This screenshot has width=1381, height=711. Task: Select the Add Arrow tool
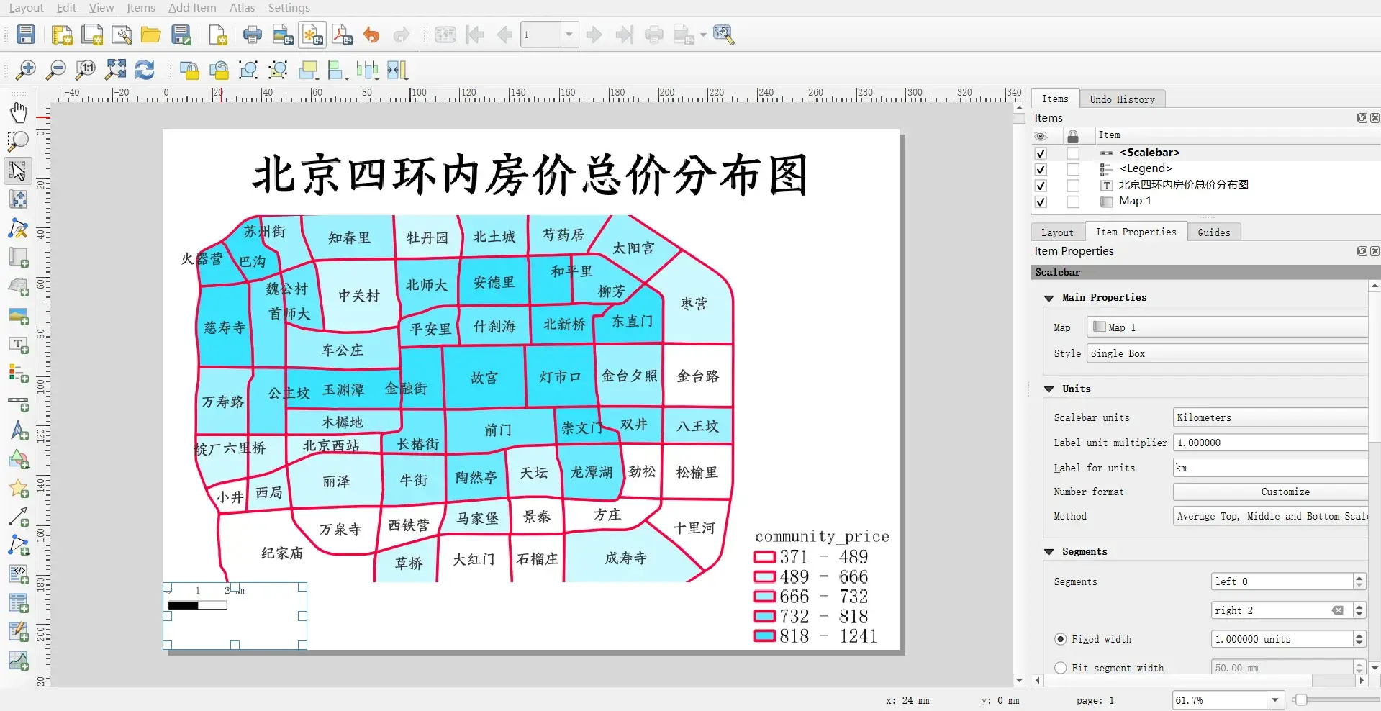(x=19, y=517)
